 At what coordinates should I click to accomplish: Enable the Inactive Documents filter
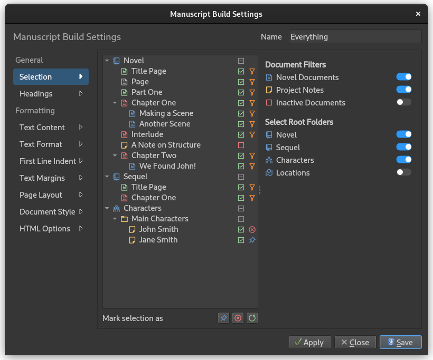(404, 102)
